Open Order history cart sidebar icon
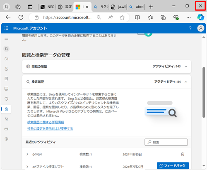 pos(6,119)
